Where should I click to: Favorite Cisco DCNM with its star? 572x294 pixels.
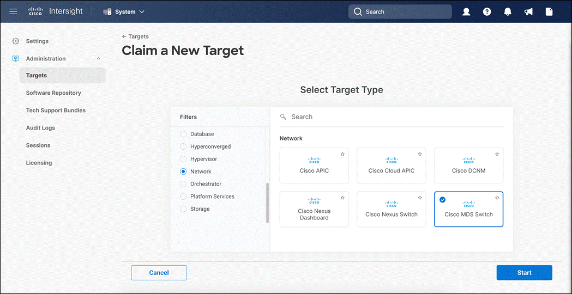(497, 154)
